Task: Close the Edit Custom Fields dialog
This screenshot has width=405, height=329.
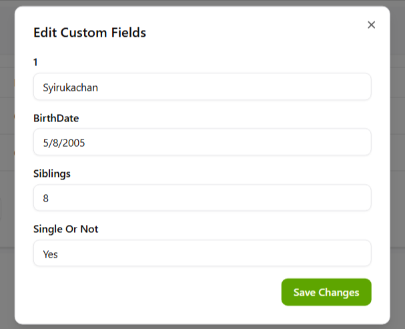Action: point(372,25)
